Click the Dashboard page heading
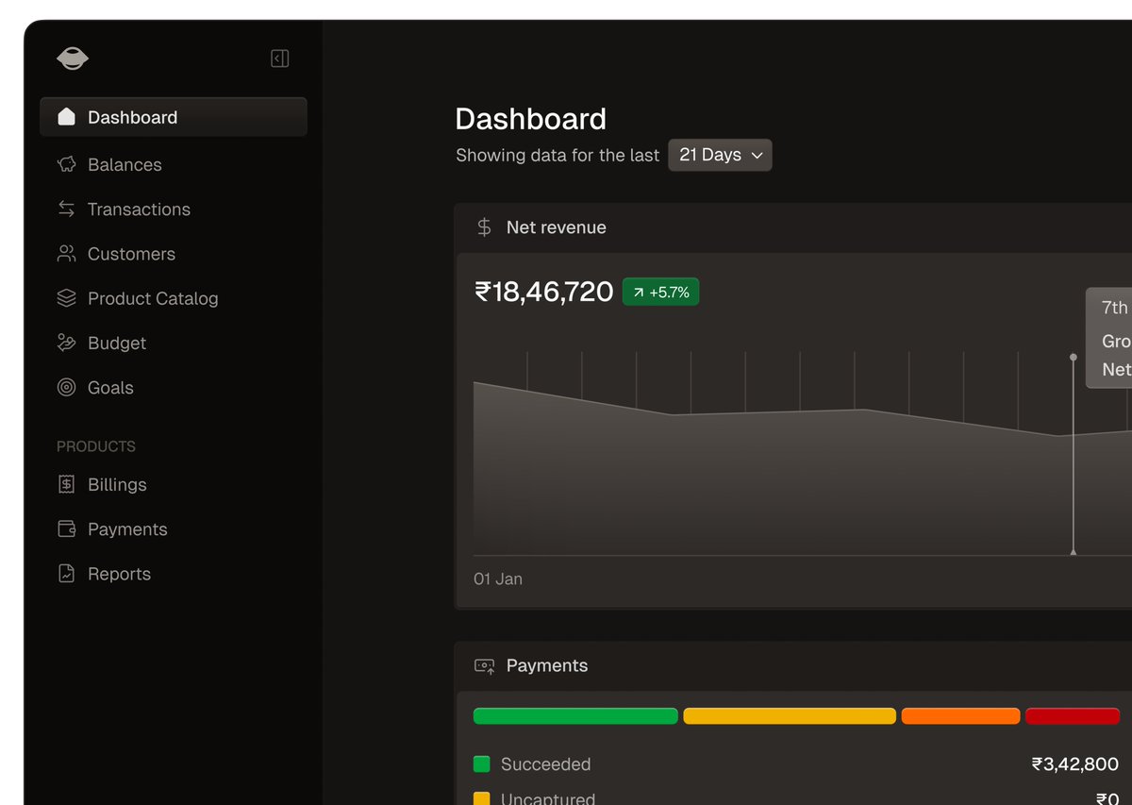Screen dimensions: 1132x805 point(531,119)
